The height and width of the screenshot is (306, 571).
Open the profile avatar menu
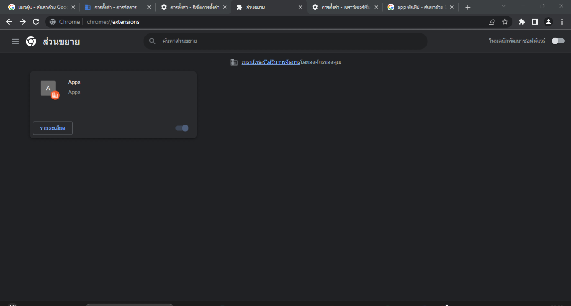click(548, 22)
